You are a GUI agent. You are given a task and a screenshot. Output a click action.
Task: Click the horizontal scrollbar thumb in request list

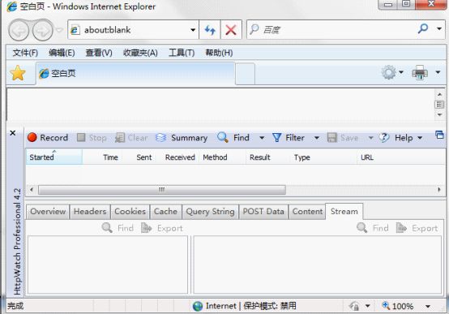coord(162,190)
